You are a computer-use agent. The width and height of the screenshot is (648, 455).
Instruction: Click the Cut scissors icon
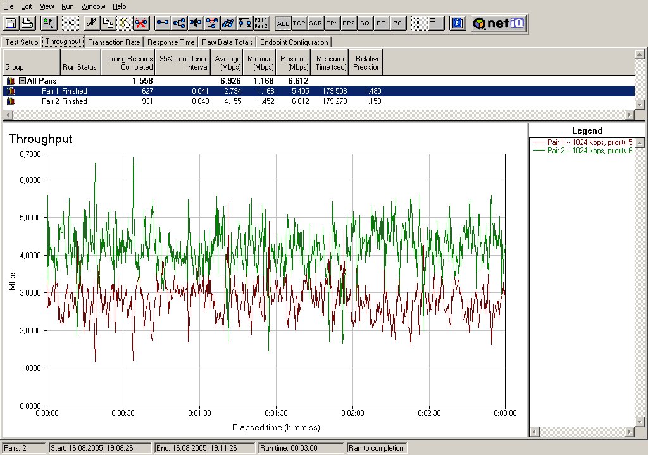pos(92,23)
